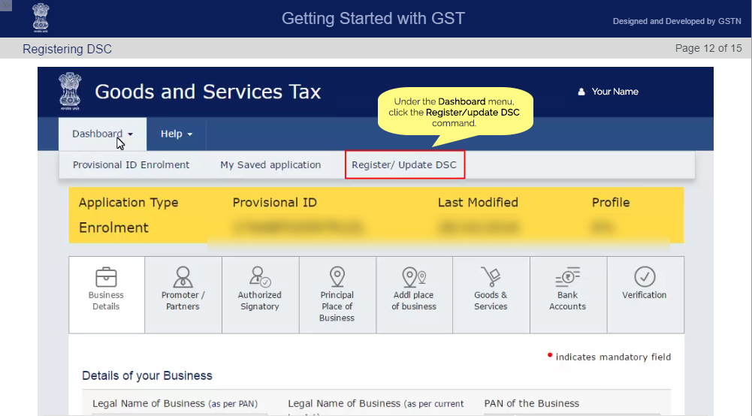The image size is (752, 416).
Task: Click the Enrolment application type value
Action: pos(113,228)
